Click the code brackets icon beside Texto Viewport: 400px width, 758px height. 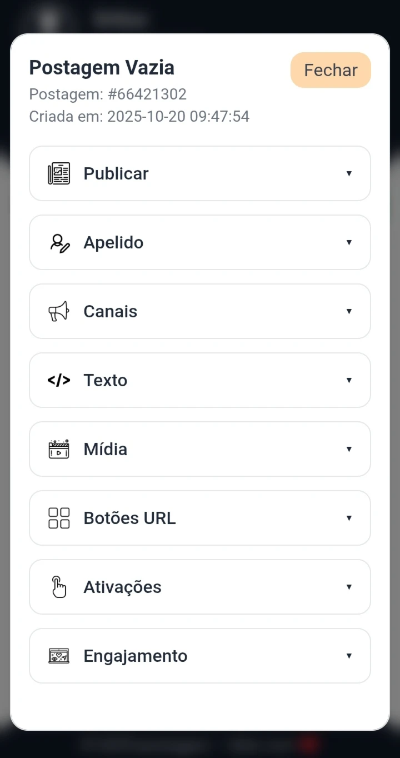(59, 380)
